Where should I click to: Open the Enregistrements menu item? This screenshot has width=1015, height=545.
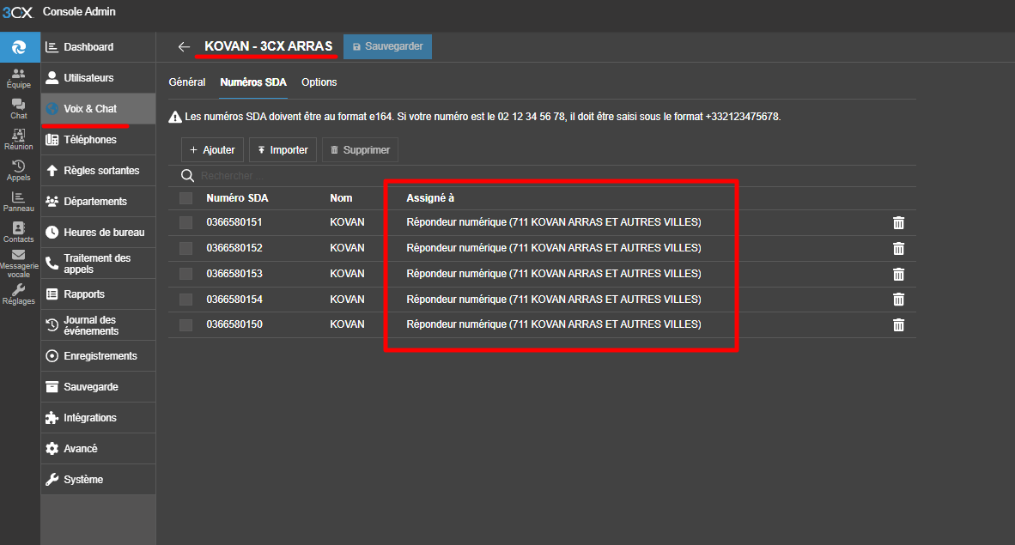coord(99,356)
